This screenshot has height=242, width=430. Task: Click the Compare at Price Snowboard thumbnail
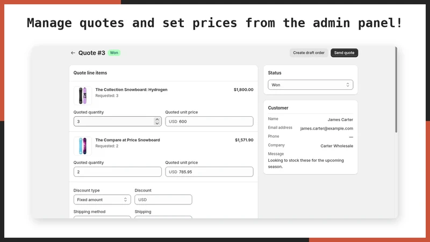[83, 146]
